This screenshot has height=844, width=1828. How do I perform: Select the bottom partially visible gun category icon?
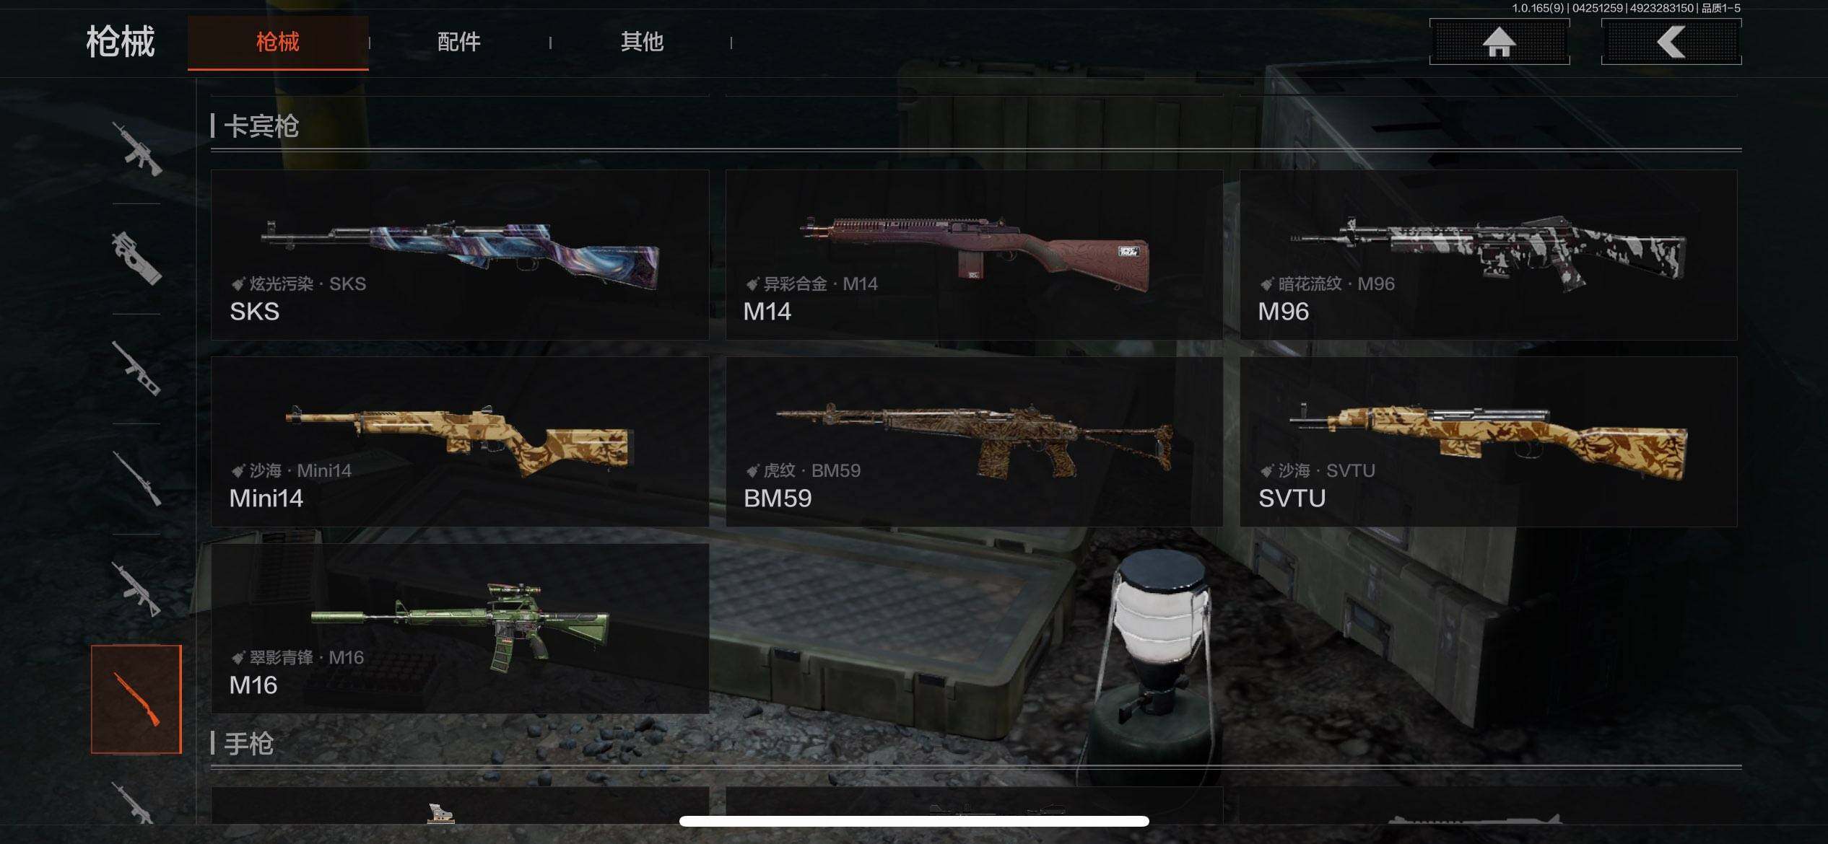tap(136, 802)
